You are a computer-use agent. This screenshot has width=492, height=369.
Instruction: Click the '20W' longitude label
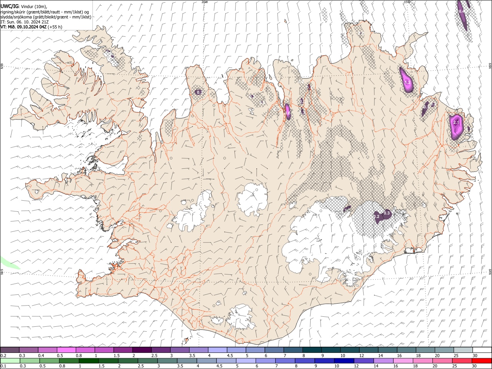click(205, 2)
